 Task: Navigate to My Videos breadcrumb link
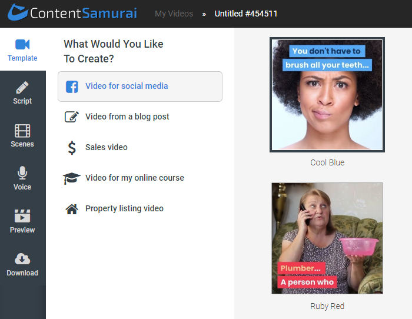click(x=174, y=14)
